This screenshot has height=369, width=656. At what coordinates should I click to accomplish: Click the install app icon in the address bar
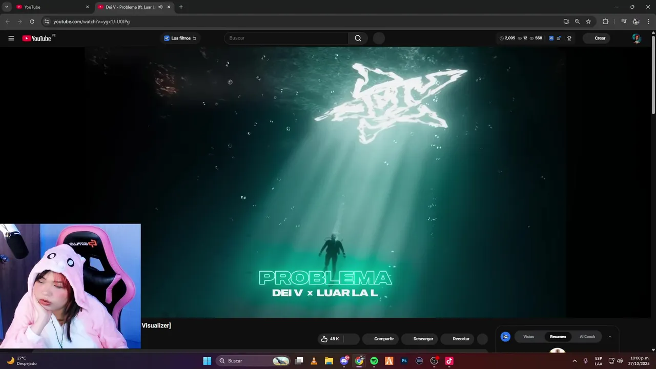566,22
